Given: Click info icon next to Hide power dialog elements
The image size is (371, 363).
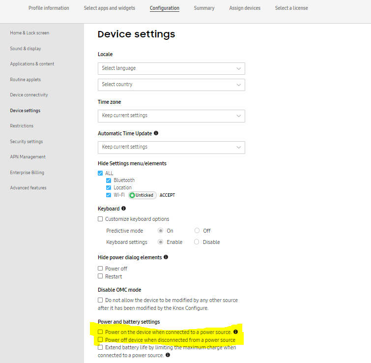Looking at the screenshot, I should pos(166,257).
